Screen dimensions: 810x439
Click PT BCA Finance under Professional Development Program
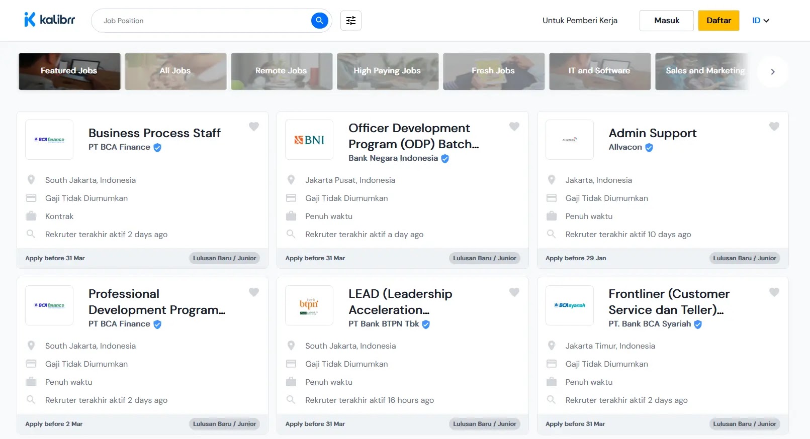click(x=119, y=324)
